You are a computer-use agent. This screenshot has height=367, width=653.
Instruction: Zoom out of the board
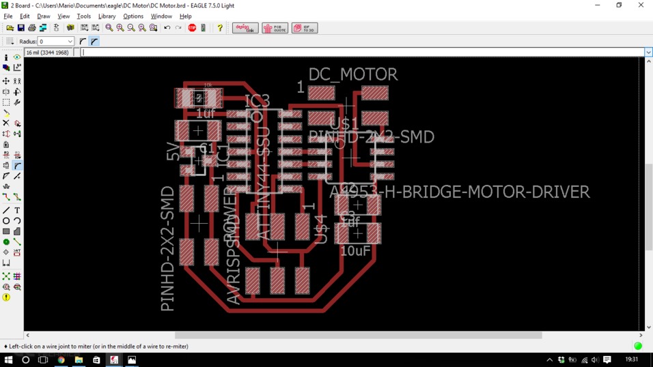[131, 28]
